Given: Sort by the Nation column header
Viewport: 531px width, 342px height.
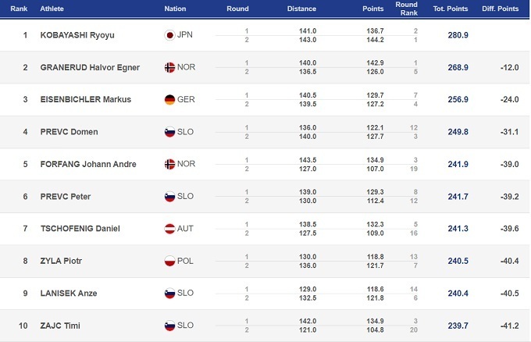Looking at the screenshot, I should 175,9.
